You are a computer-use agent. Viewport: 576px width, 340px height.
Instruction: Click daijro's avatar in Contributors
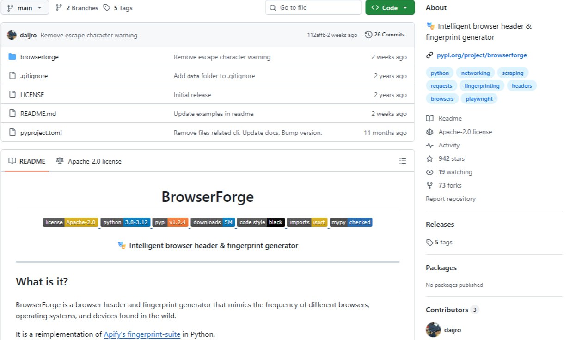tap(433, 330)
